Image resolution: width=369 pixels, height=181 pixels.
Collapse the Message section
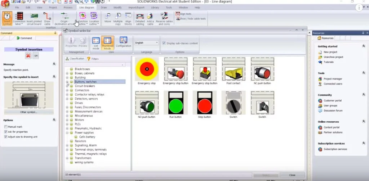coord(54,64)
